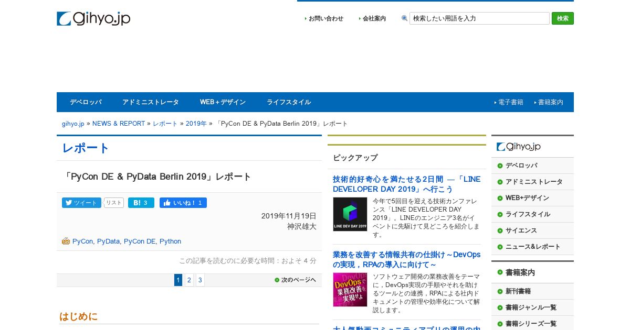Click 2019年 breadcrumb link

[196, 124]
